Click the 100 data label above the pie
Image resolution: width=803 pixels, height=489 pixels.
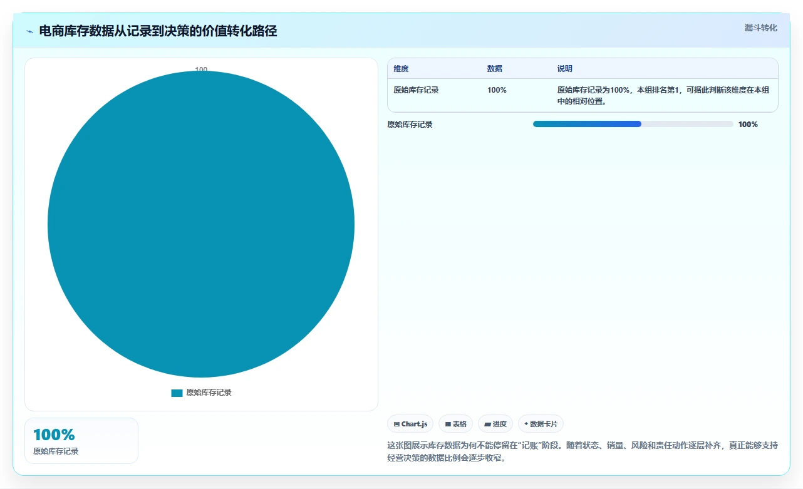click(x=201, y=69)
